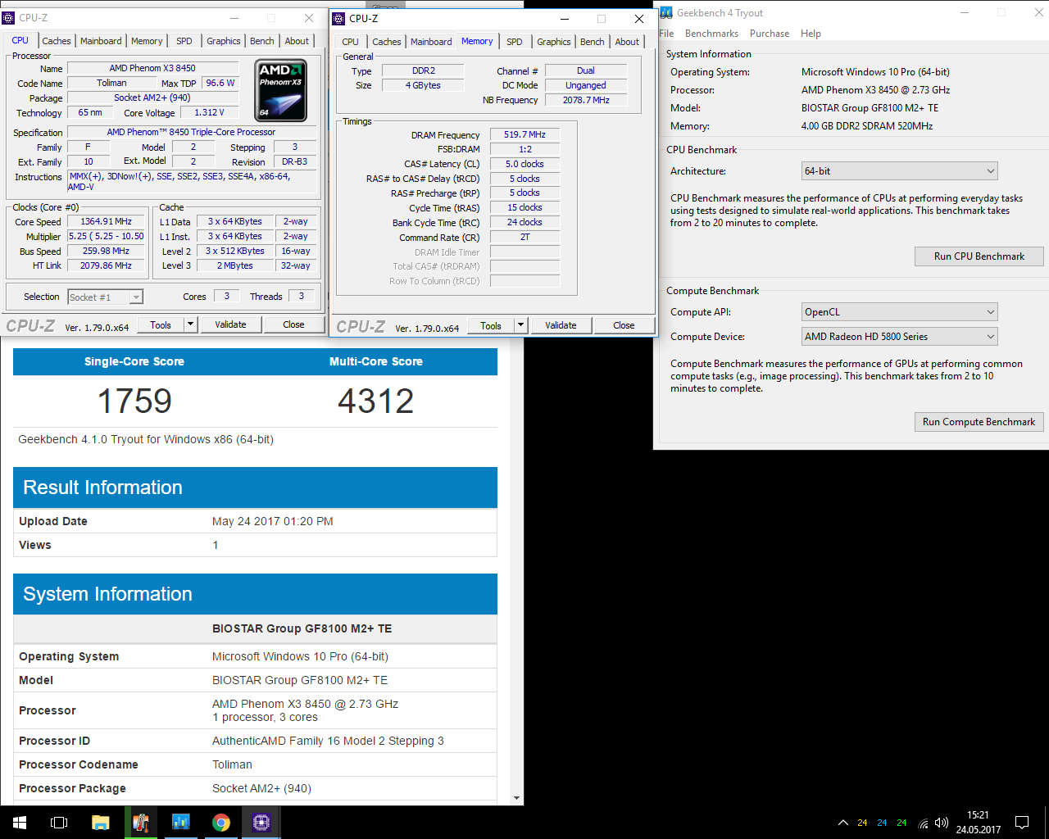Switch to Graphics tab in left CPU-Z window

pos(223,41)
